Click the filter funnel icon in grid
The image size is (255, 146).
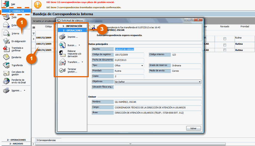tap(34, 33)
